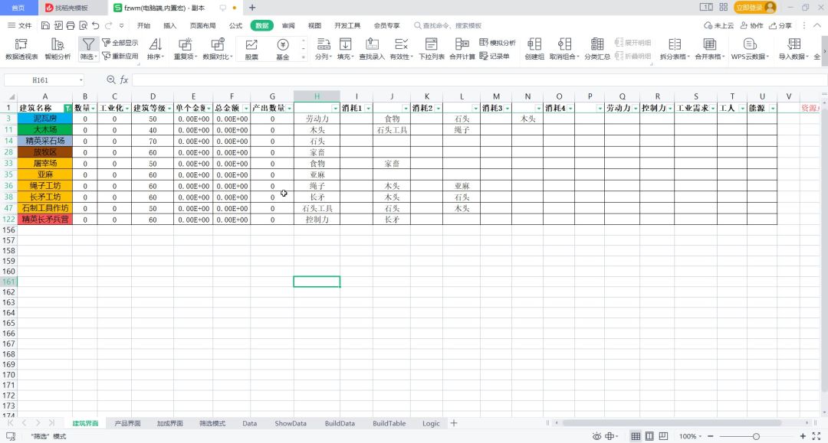Open the 分类汇总 subtotal tool
The width and height of the screenshot is (828, 443).
click(597, 48)
